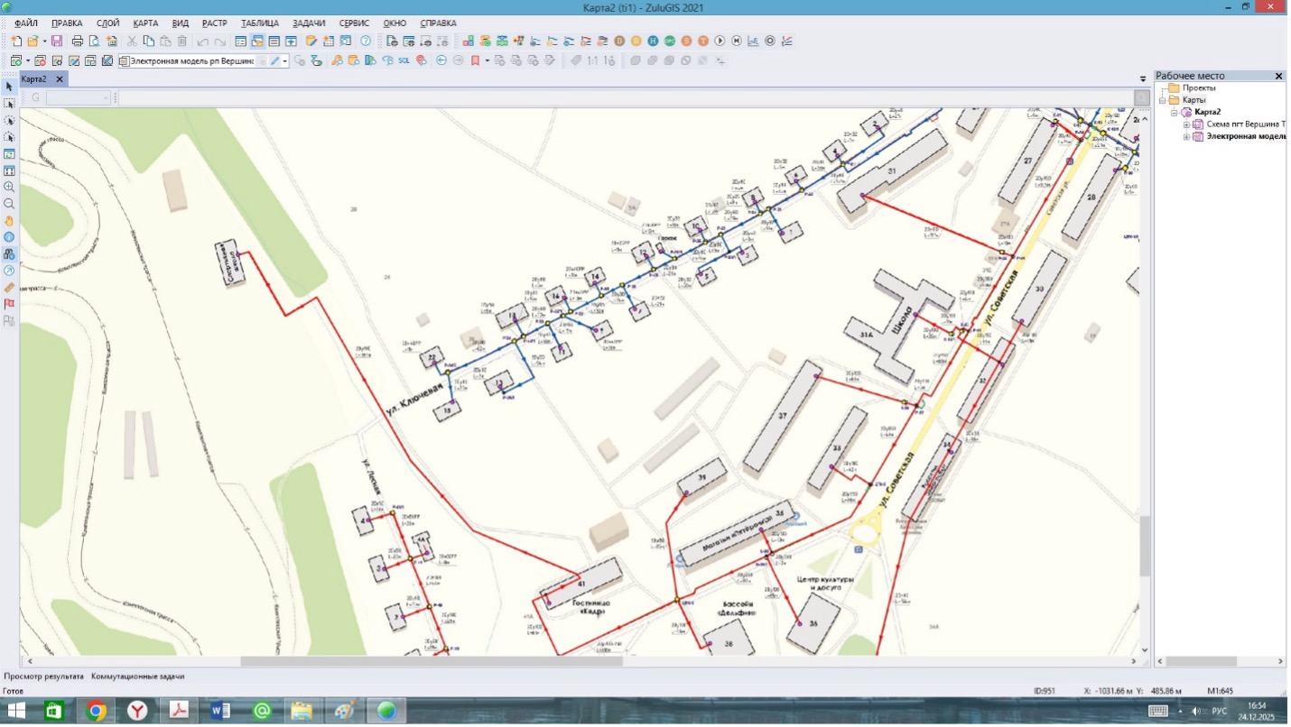This screenshot has width=1291, height=727.
Task: Activate the Information tool in left toolbar
Action: 9,237
